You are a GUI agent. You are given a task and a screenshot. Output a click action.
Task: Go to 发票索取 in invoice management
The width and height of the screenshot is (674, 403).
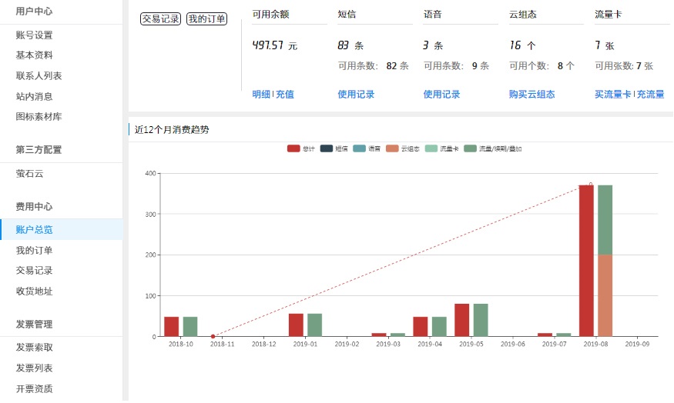(x=34, y=348)
